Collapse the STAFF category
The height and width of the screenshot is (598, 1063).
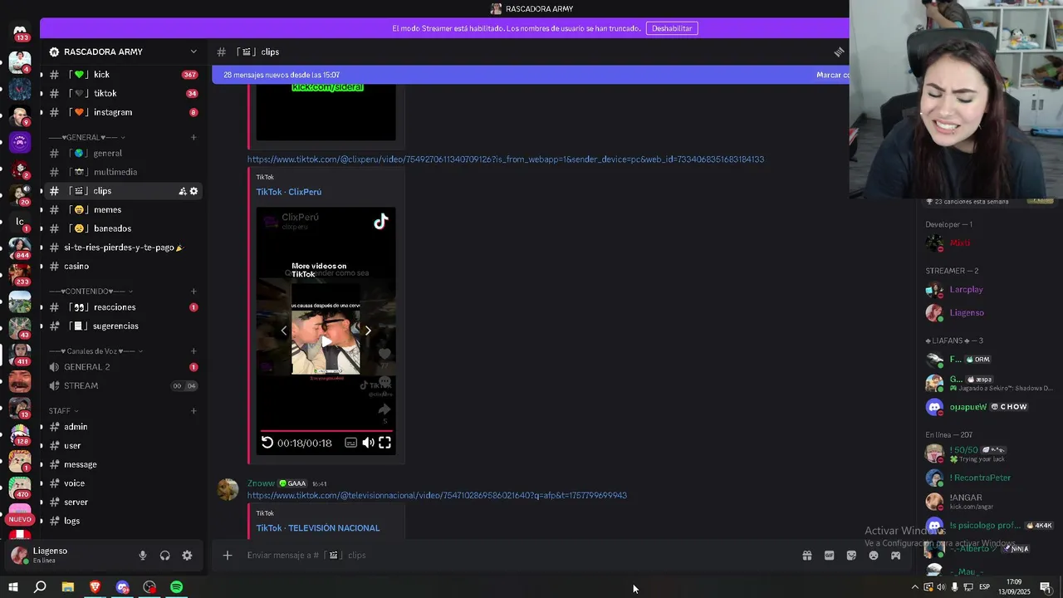coord(63,411)
